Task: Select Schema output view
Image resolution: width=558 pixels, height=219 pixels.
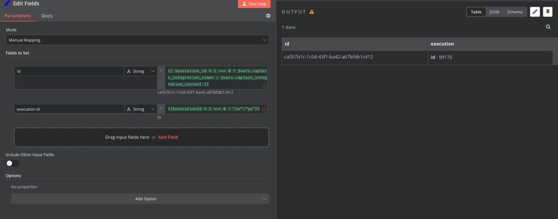Action: click(x=515, y=12)
